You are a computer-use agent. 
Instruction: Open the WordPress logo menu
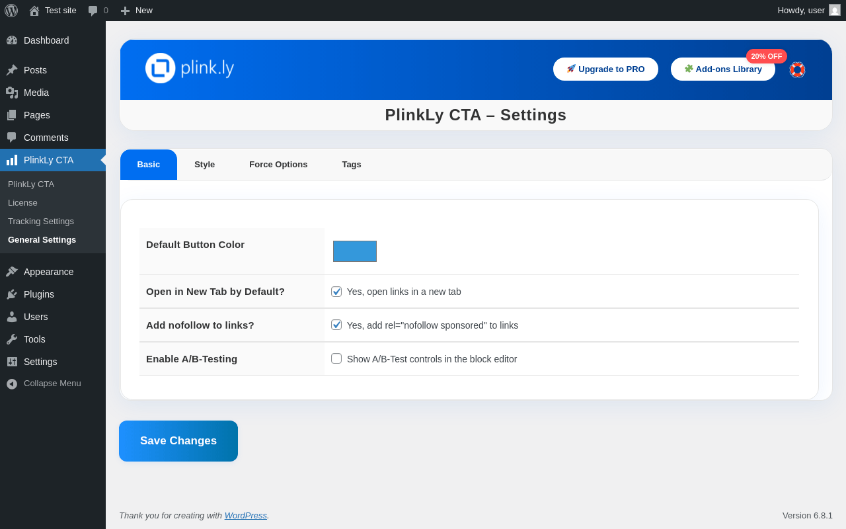(11, 11)
